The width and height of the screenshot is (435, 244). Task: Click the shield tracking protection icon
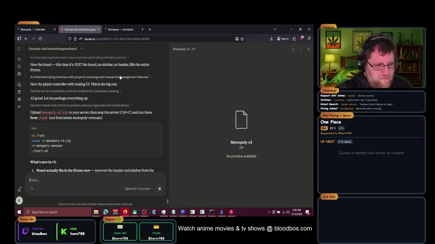(x=70, y=39)
